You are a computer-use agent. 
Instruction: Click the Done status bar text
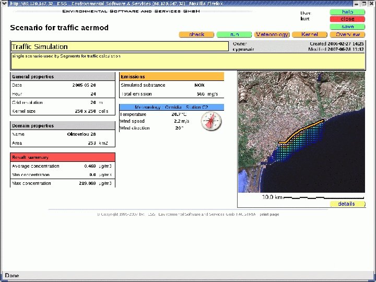click(x=12, y=276)
